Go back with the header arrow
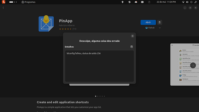Image resolution: width=199 pixels, height=112 pixels. (3, 8)
